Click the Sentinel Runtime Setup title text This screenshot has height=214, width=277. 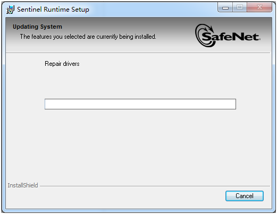(x=53, y=10)
